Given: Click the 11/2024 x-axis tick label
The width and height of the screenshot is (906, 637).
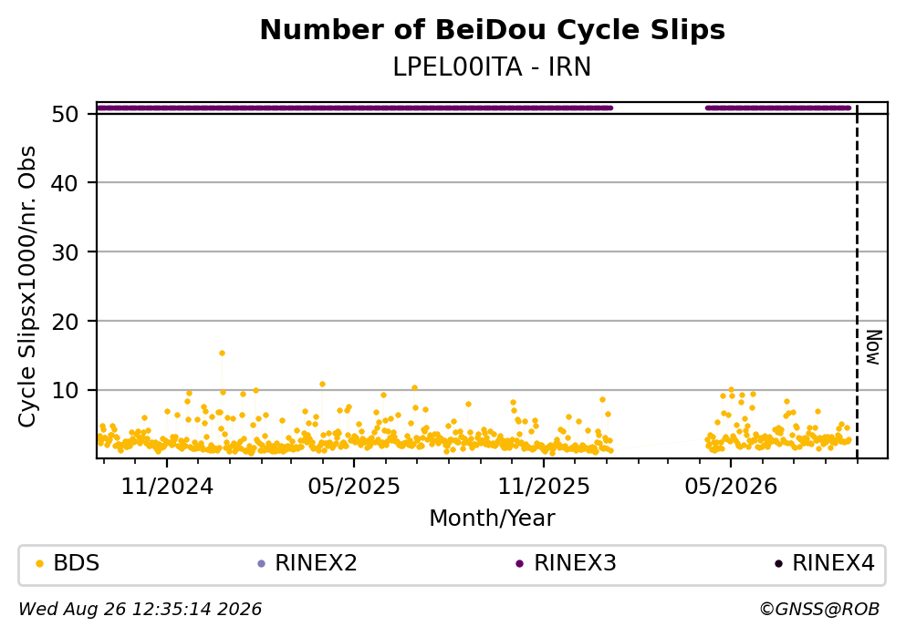Looking at the screenshot, I should tap(167, 487).
